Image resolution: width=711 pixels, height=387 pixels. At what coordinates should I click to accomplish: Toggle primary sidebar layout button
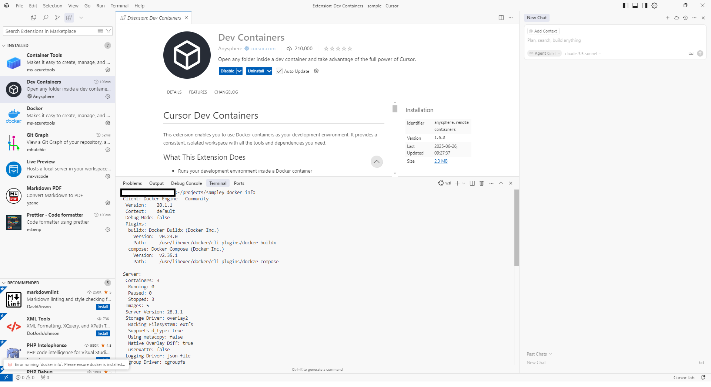pos(625,6)
